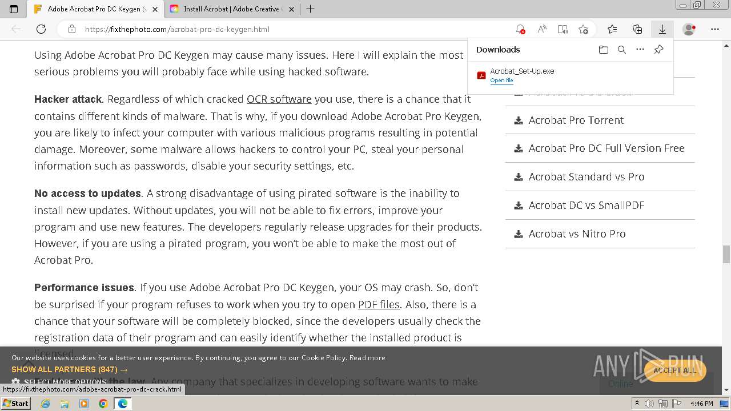Click the vertical scrollbar thumb
The height and width of the screenshot is (411, 731).
[x=726, y=254]
